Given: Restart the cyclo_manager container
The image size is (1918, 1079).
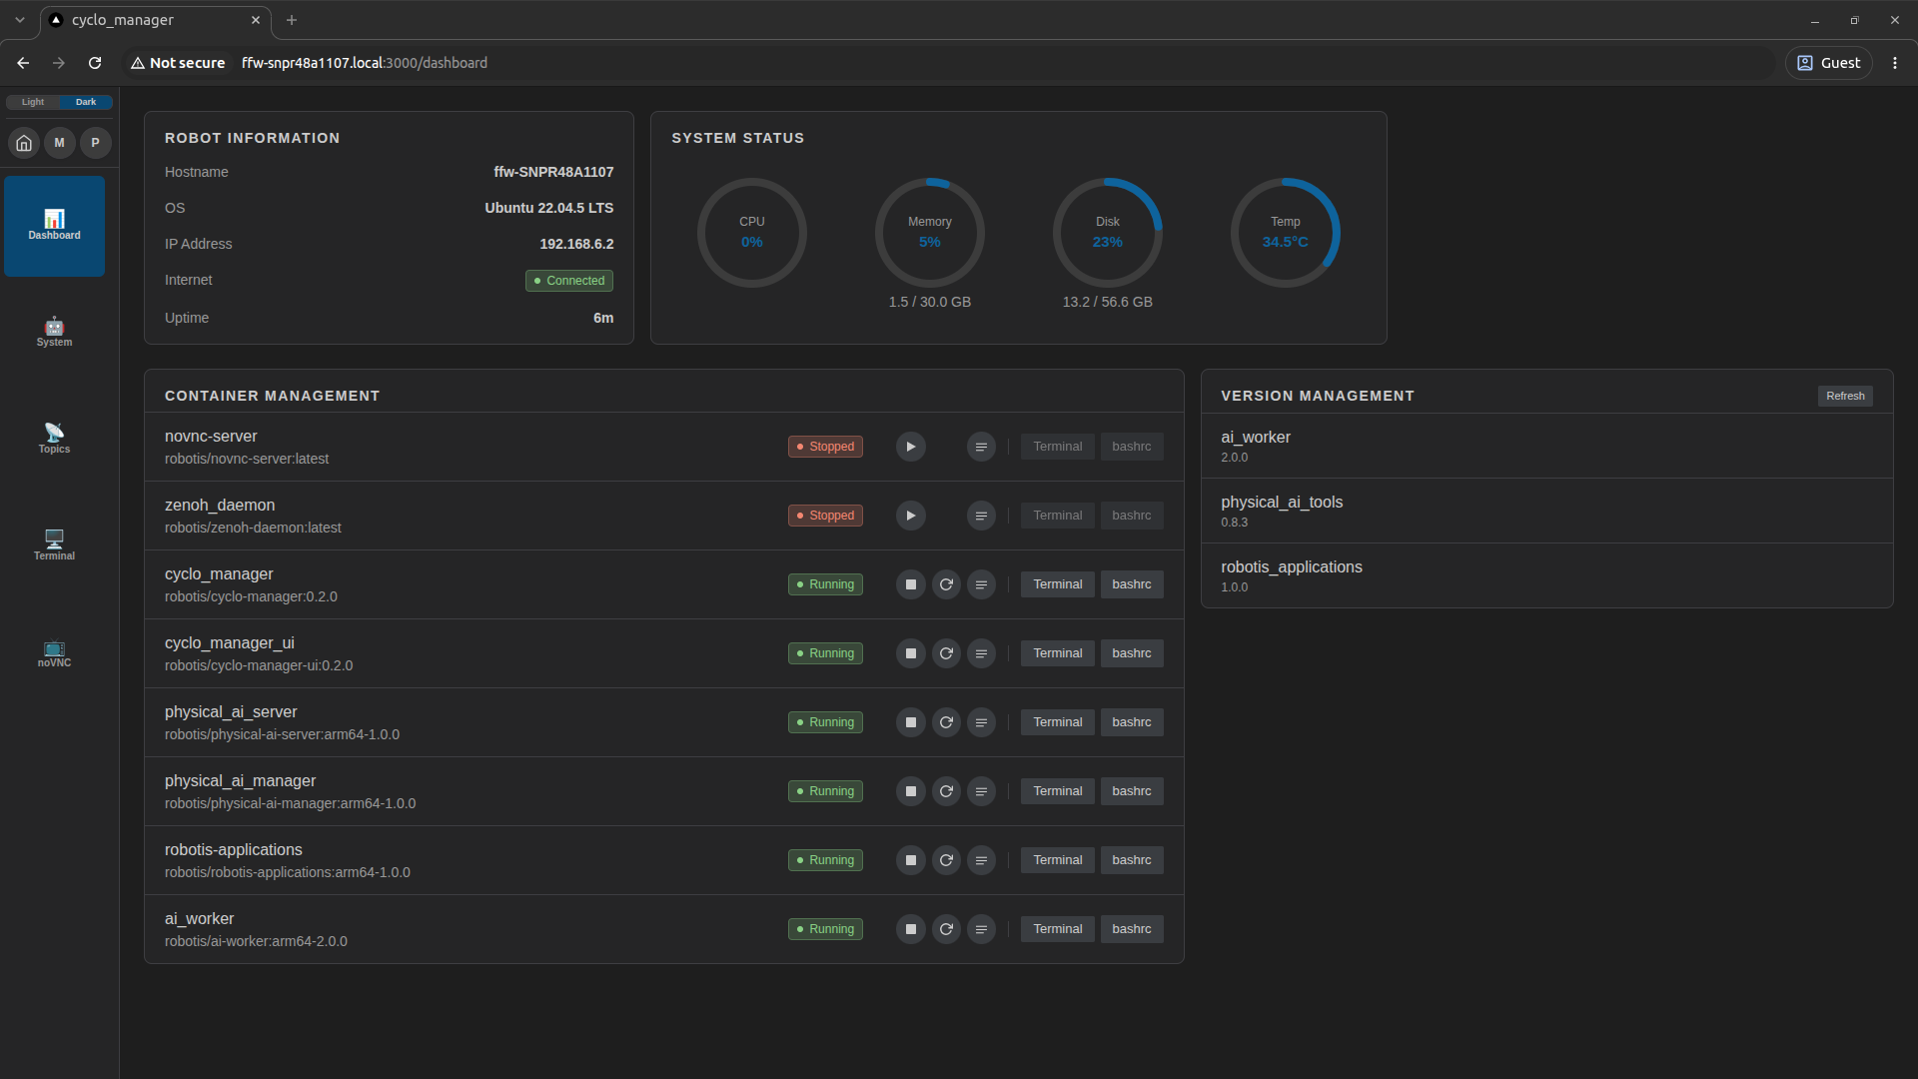Looking at the screenshot, I should pos(946,584).
